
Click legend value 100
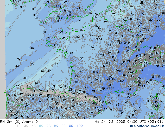[80, 126]
